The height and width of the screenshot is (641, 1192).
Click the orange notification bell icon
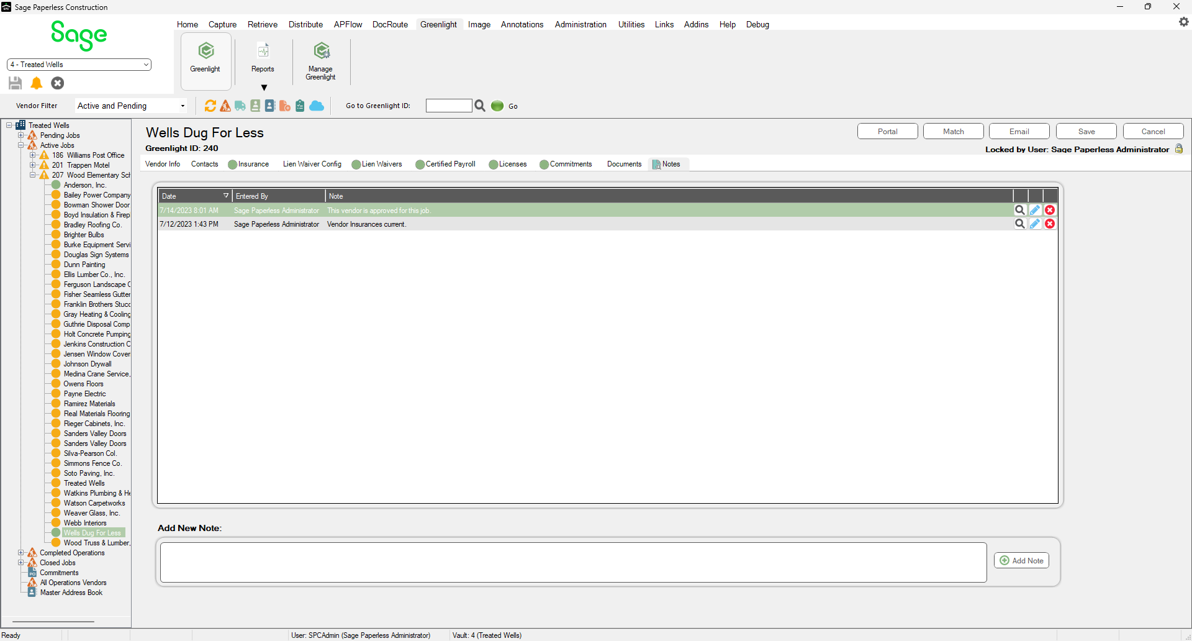pos(37,83)
